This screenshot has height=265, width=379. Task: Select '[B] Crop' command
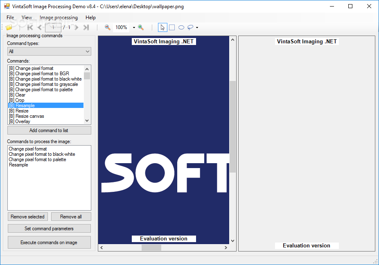tap(46, 100)
